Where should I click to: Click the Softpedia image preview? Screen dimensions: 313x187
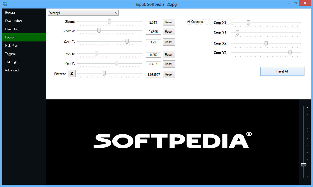point(173,142)
